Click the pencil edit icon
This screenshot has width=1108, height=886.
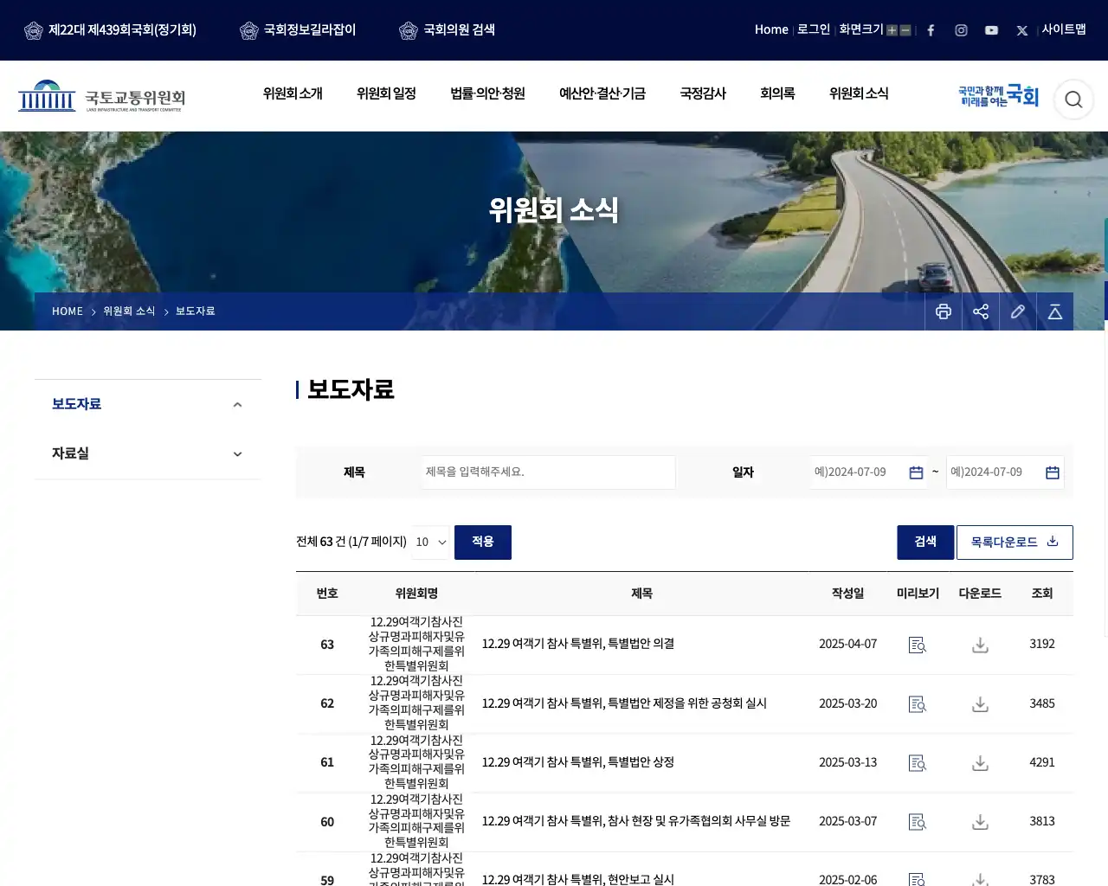(x=1018, y=311)
